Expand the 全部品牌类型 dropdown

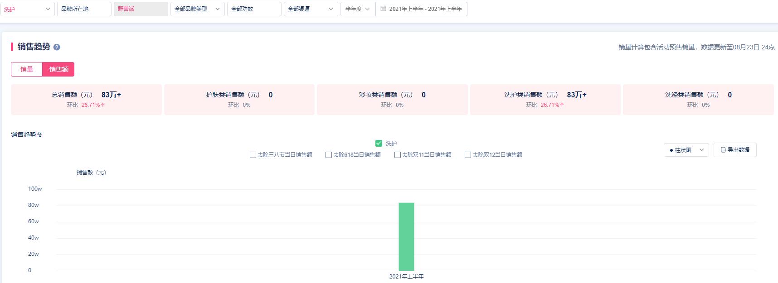coord(198,9)
